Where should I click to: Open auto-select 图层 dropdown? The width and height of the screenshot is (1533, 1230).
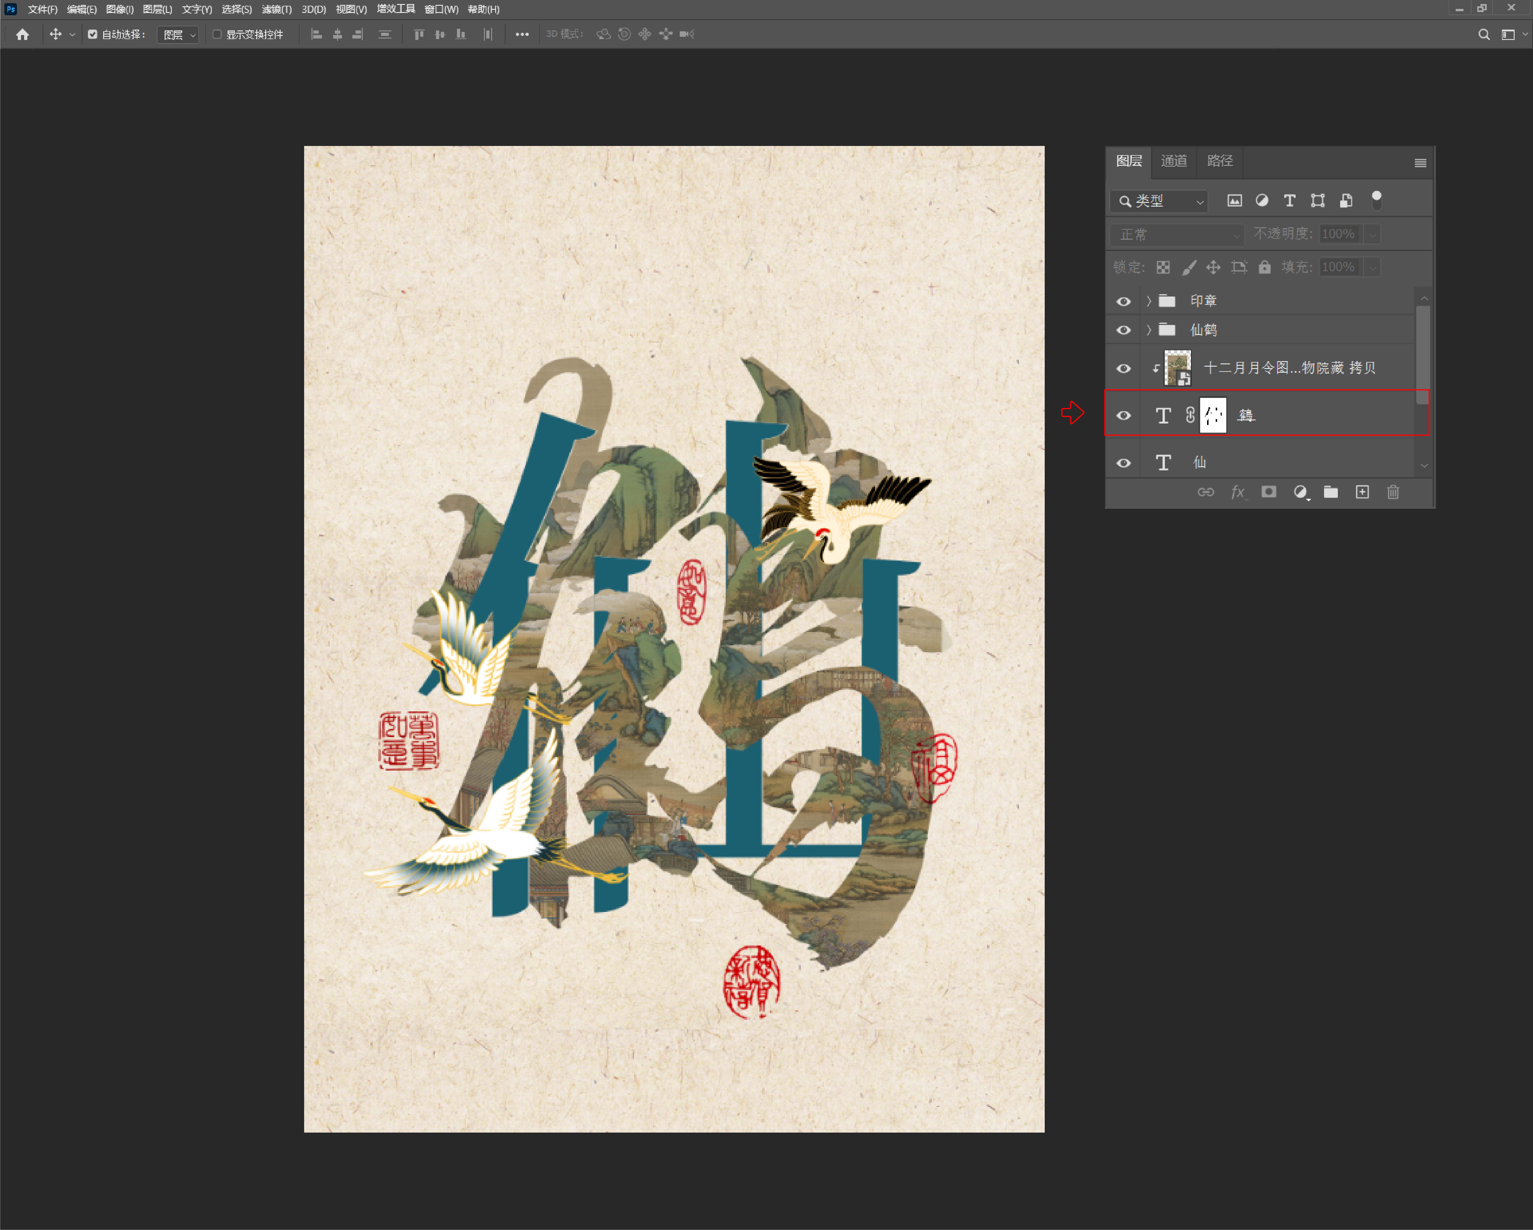tap(178, 35)
